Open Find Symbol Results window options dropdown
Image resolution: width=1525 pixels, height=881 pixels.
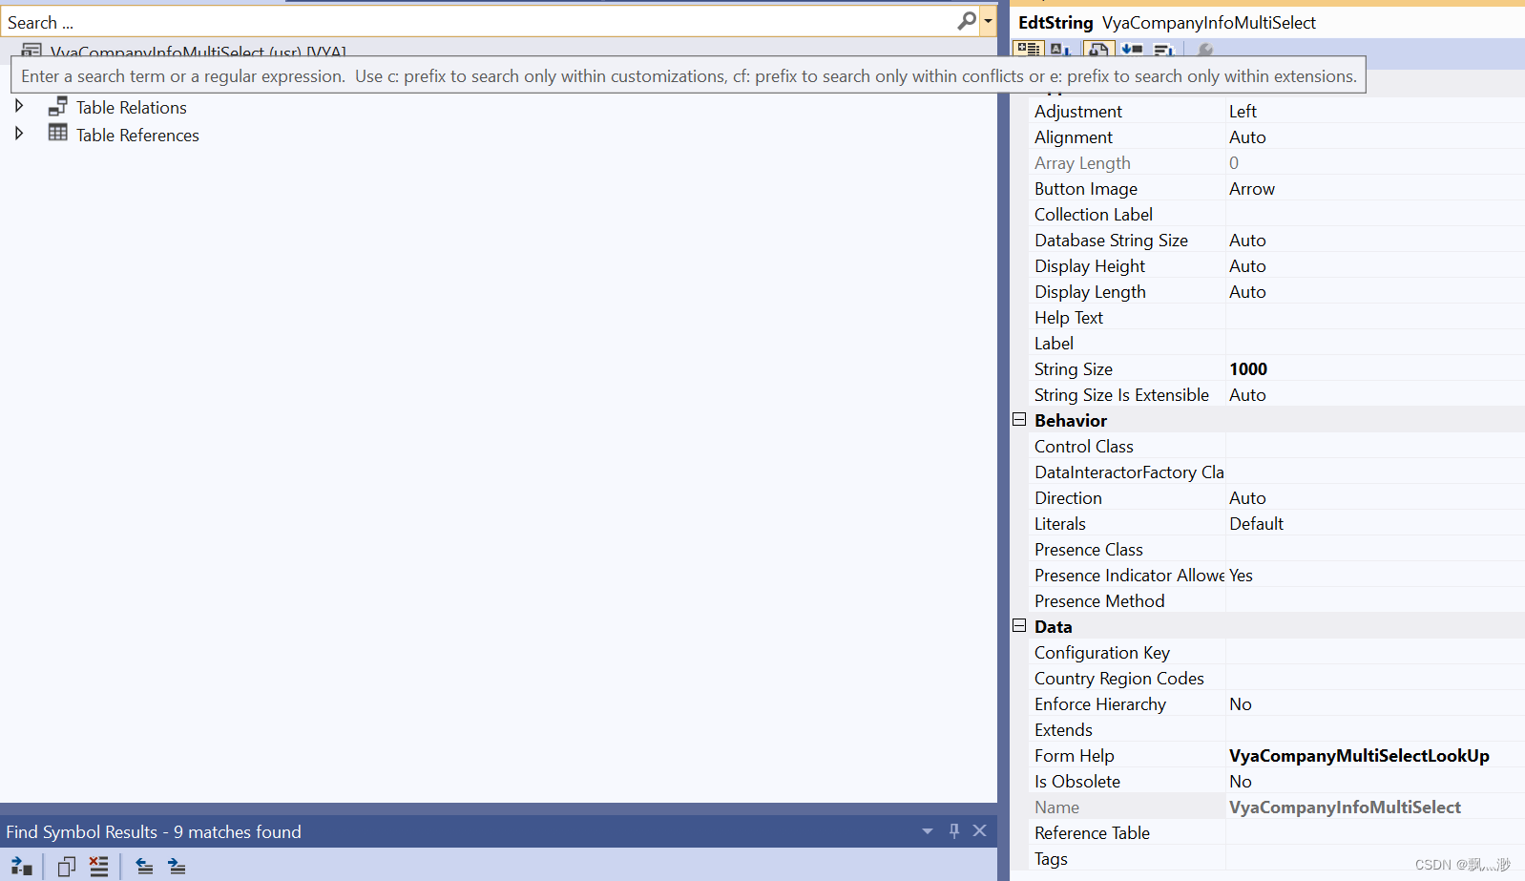tap(928, 831)
